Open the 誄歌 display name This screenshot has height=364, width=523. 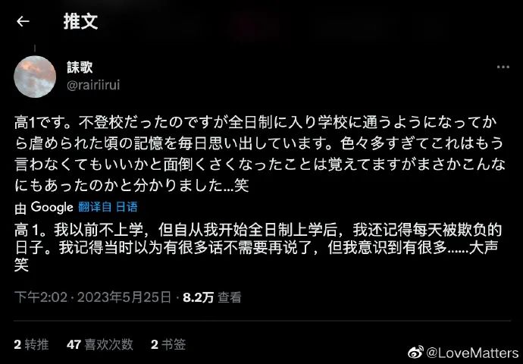pos(80,67)
